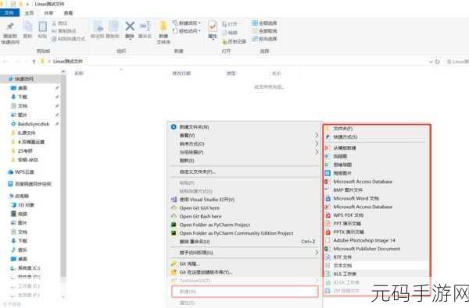Image resolution: width=469 pixels, height=308 pixels.
Task: Open the Easy access dropdown in ribbon
Action: tap(187, 30)
